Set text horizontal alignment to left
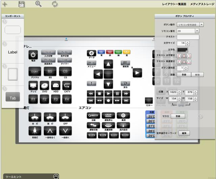Screen dimensions: 216x179 [179, 56]
